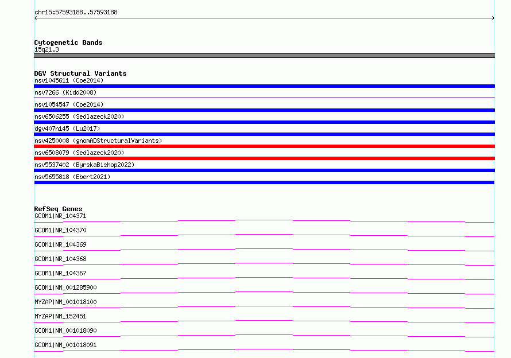Click transcript label MYZAP|NM_152451
Image resolution: width=511 pixels, height=358 pixels.
[x=60, y=316]
